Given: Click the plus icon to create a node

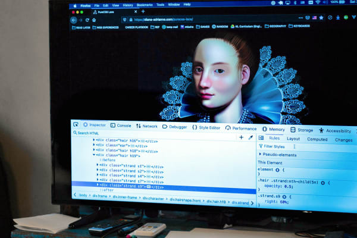Looking at the screenshot, I should click(x=241, y=137).
